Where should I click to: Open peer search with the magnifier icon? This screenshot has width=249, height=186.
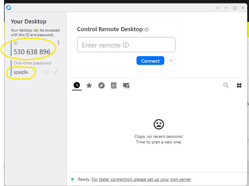(x=226, y=85)
